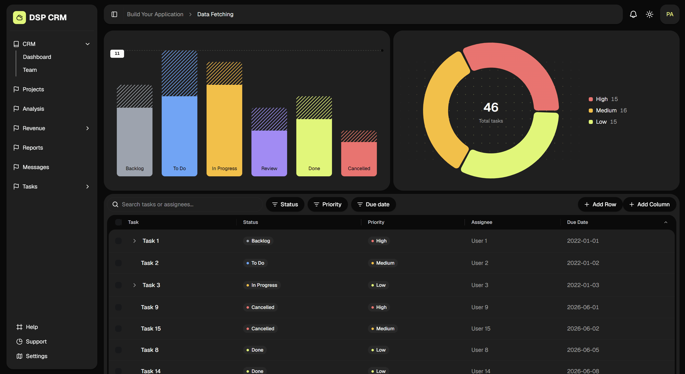
Task: Toggle the select-all checkbox in header
Action: (x=118, y=222)
